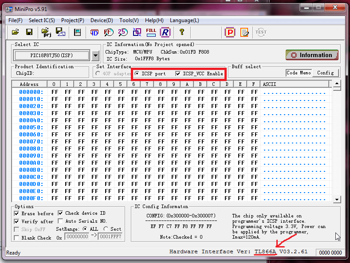The height and width of the screenshot is (263, 350).
Task: Open the Tools(V) menu
Action: tap(129, 20)
